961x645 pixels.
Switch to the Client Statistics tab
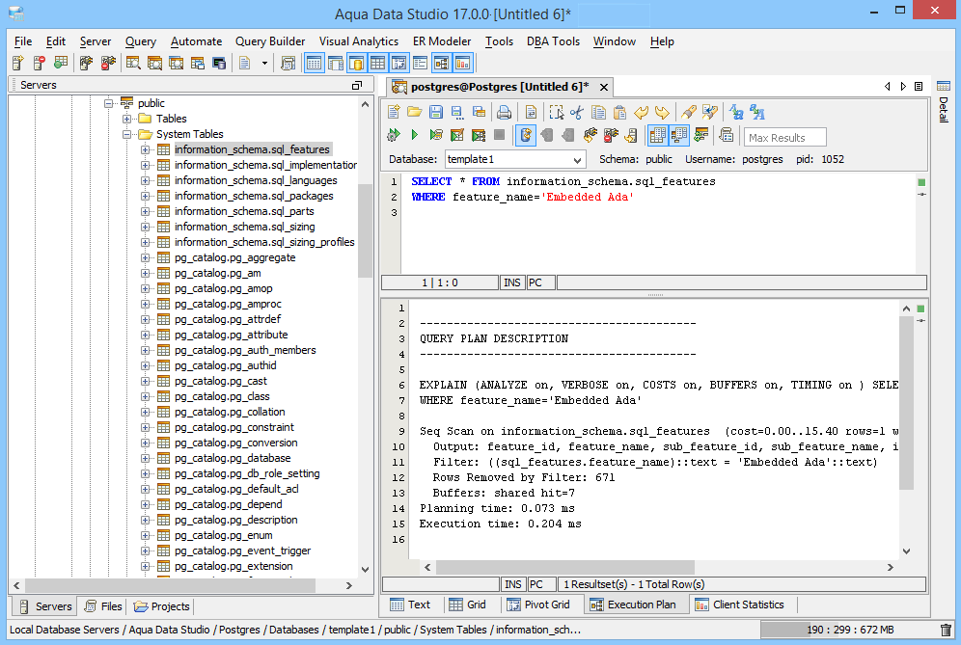coord(740,605)
